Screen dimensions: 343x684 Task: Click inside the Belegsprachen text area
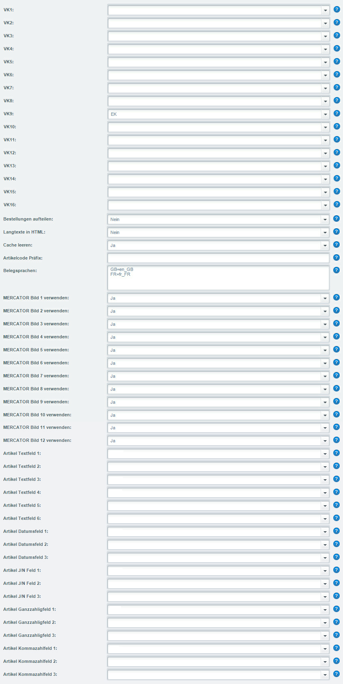point(219,278)
